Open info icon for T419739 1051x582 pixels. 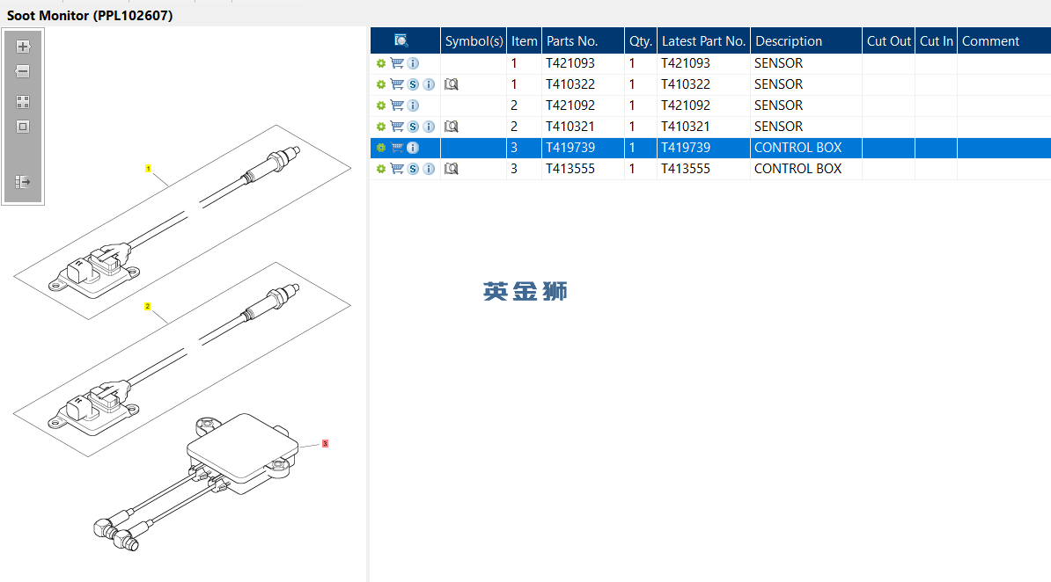coord(413,148)
